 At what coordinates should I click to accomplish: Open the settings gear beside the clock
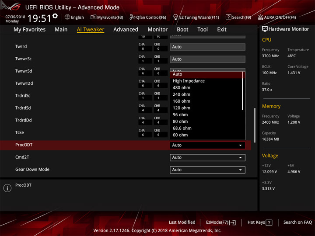pyautogui.click(x=55, y=16)
